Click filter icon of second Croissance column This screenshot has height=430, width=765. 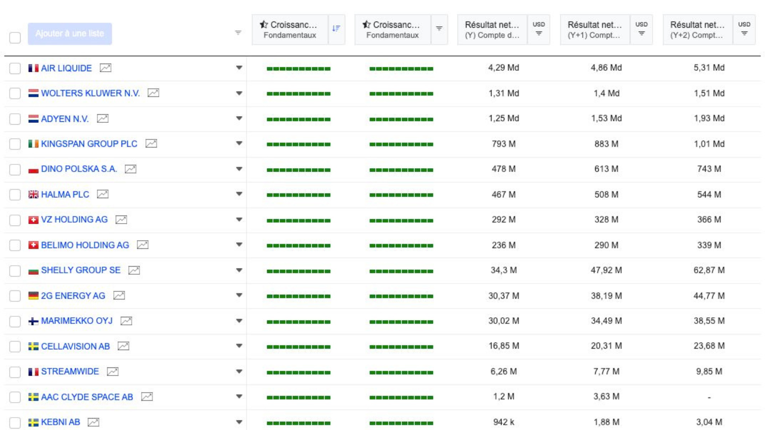pyautogui.click(x=439, y=29)
